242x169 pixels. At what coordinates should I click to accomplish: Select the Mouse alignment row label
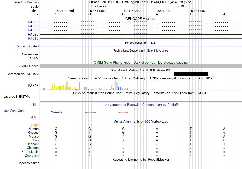tap(34, 137)
